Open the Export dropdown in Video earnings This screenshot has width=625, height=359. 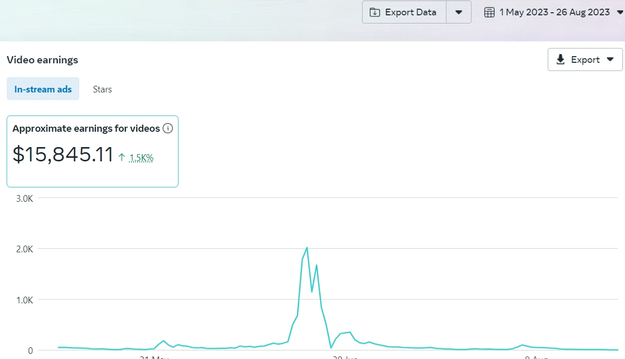coord(585,60)
